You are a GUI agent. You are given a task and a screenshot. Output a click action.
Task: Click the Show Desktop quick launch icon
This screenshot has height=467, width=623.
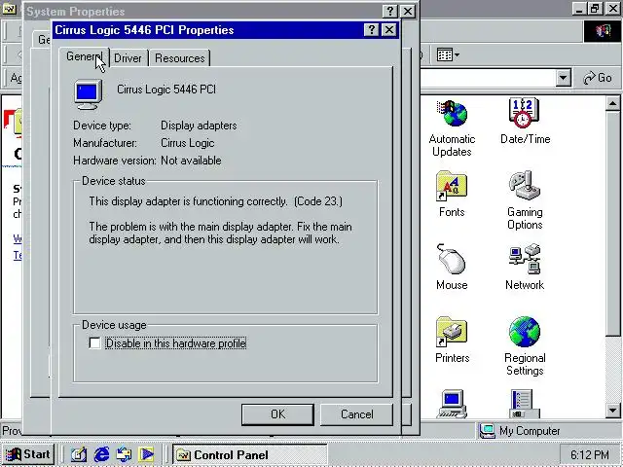coord(79,454)
